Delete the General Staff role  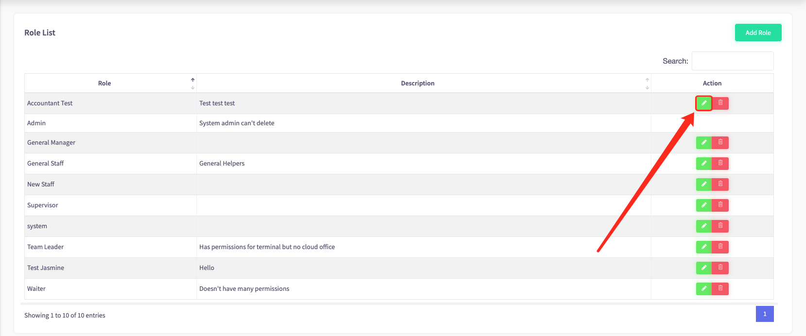(720, 163)
